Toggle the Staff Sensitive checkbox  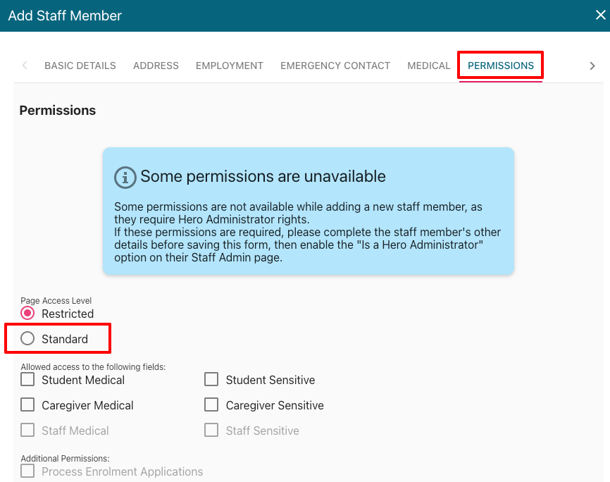click(x=211, y=431)
